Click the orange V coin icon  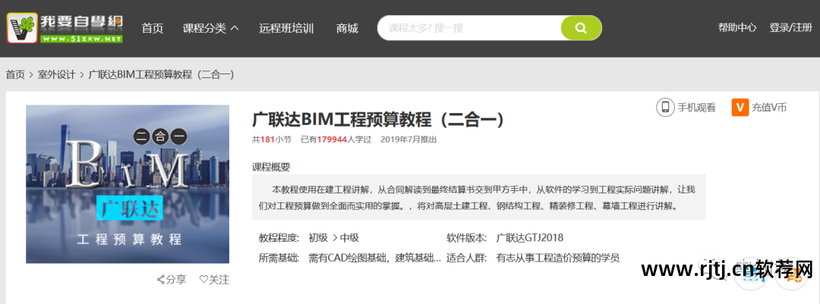pos(740,108)
